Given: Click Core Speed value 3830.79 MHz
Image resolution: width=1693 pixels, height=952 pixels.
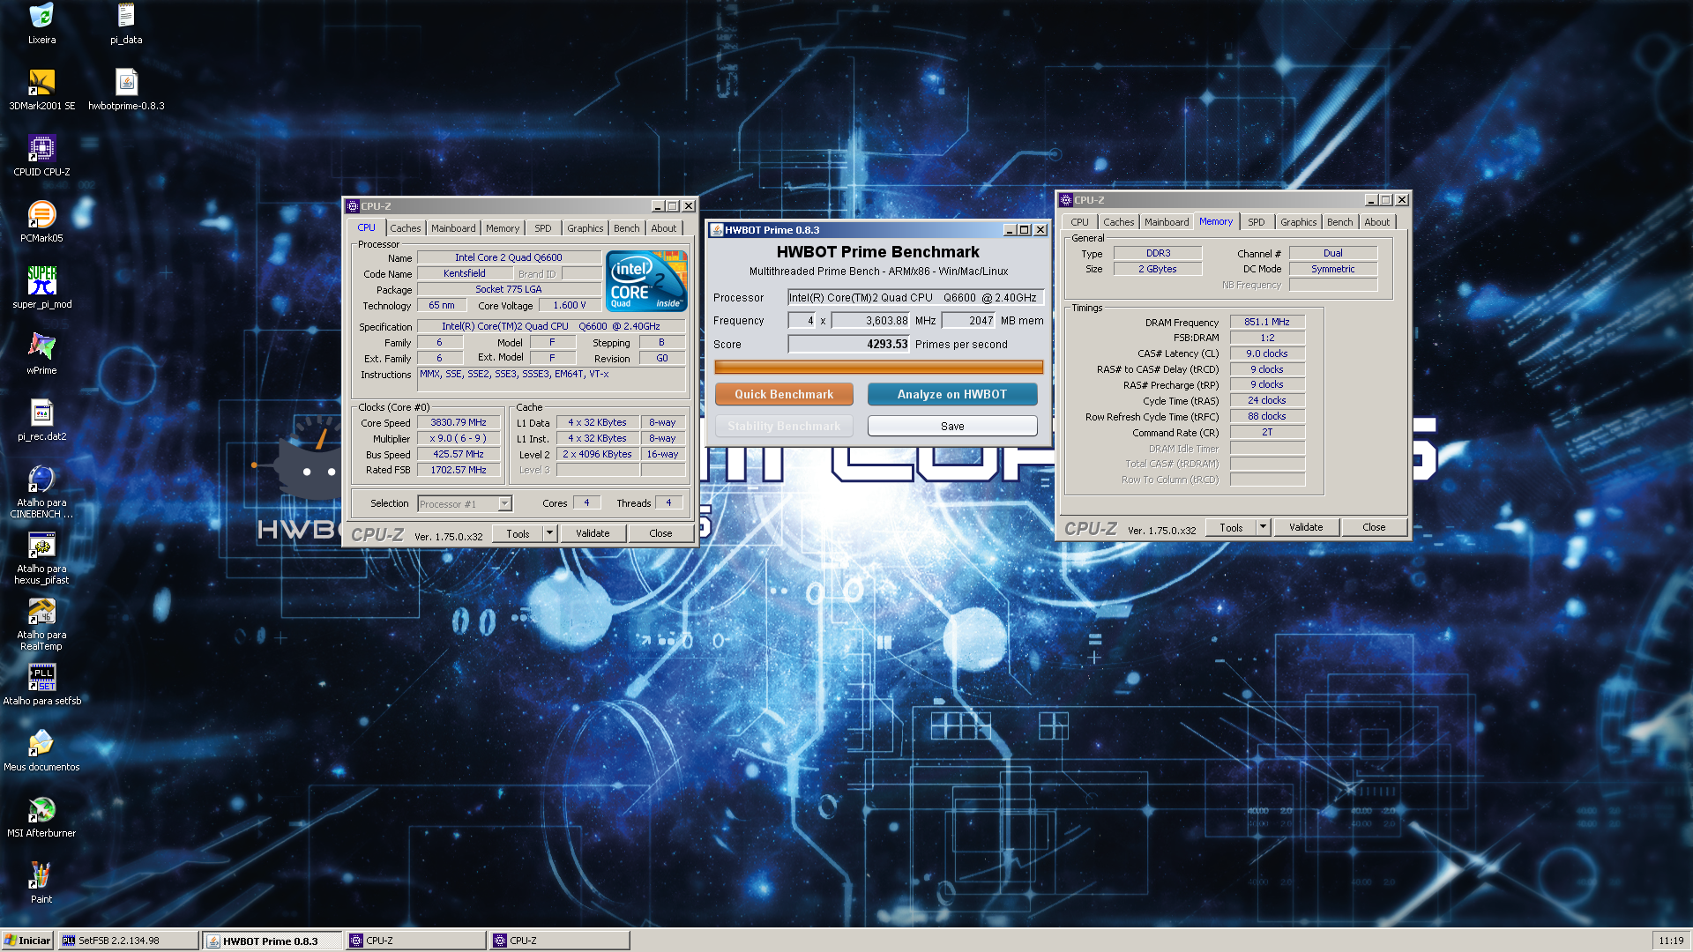Looking at the screenshot, I should pyautogui.click(x=459, y=423).
